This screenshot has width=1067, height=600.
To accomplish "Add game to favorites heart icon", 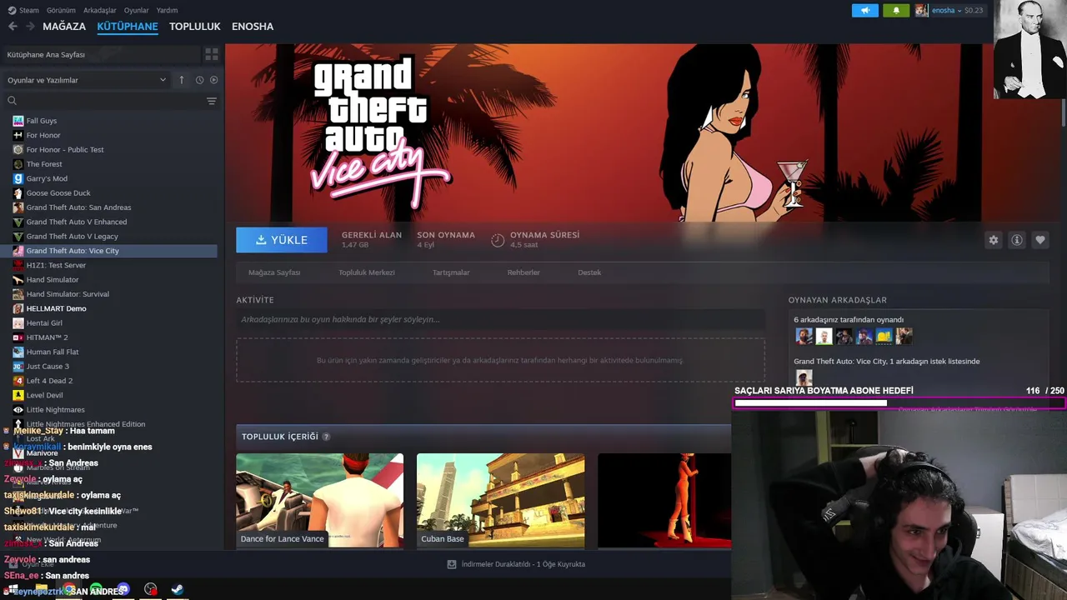I will click(1040, 240).
